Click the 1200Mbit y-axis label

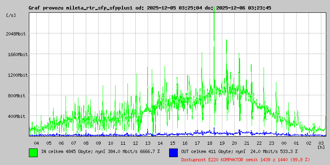pos(16,75)
